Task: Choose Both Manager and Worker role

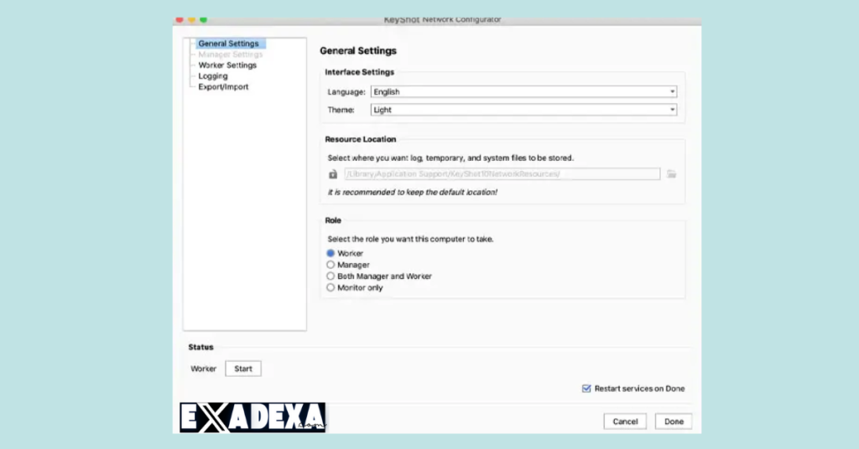Action: click(379, 276)
